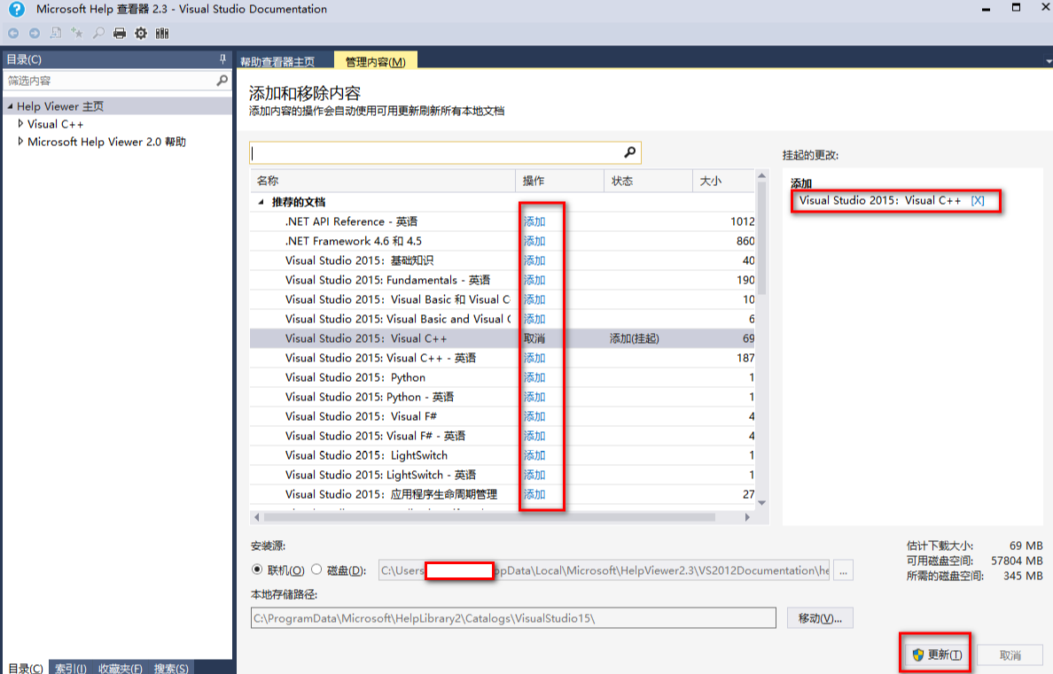This screenshot has width=1053, height=674.
Task: Expand Microsoft Help Viewer 2.0 帮助 node
Action: pyautogui.click(x=20, y=141)
